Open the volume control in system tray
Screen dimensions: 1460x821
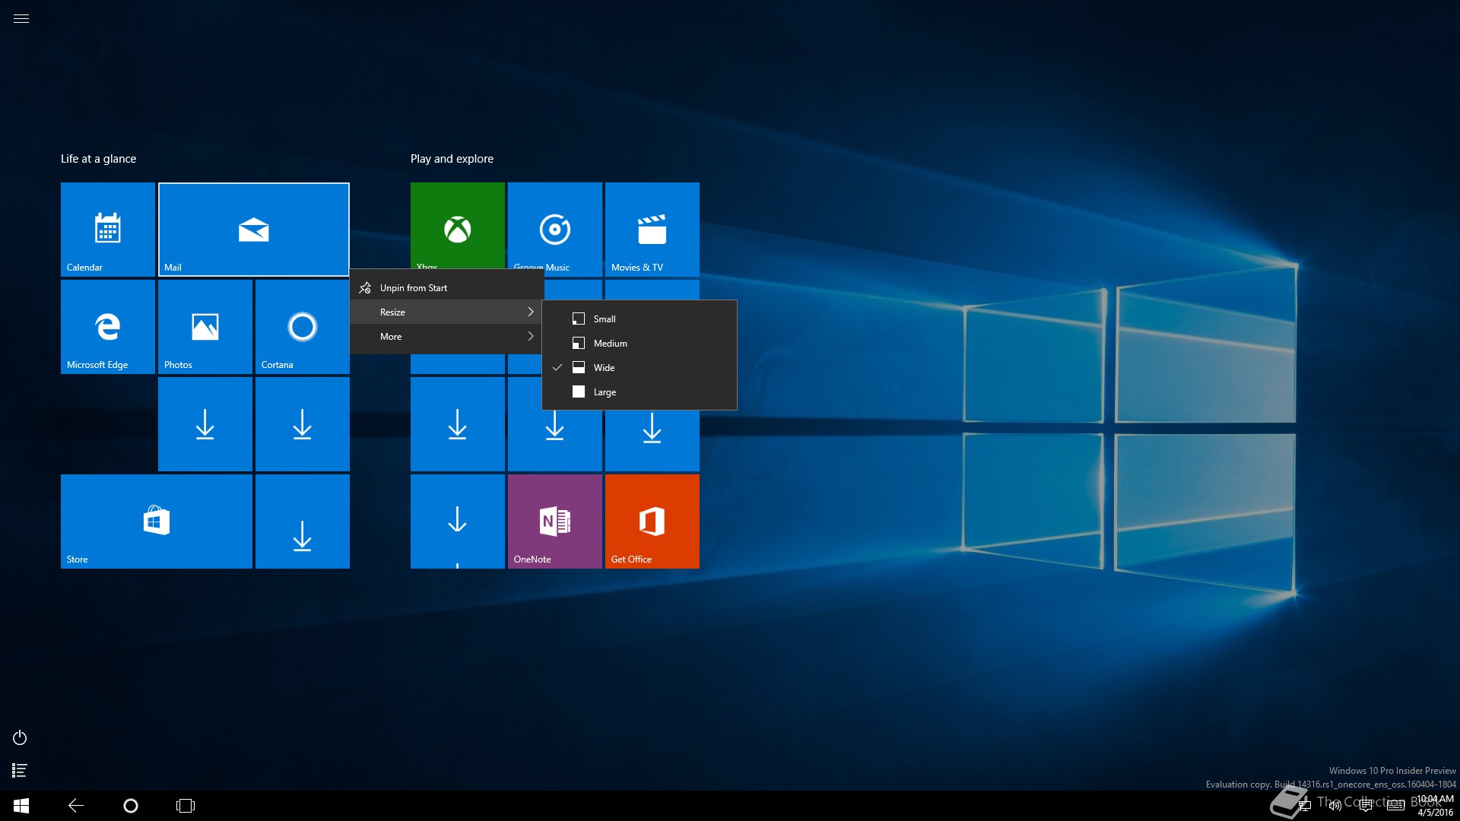point(1335,806)
